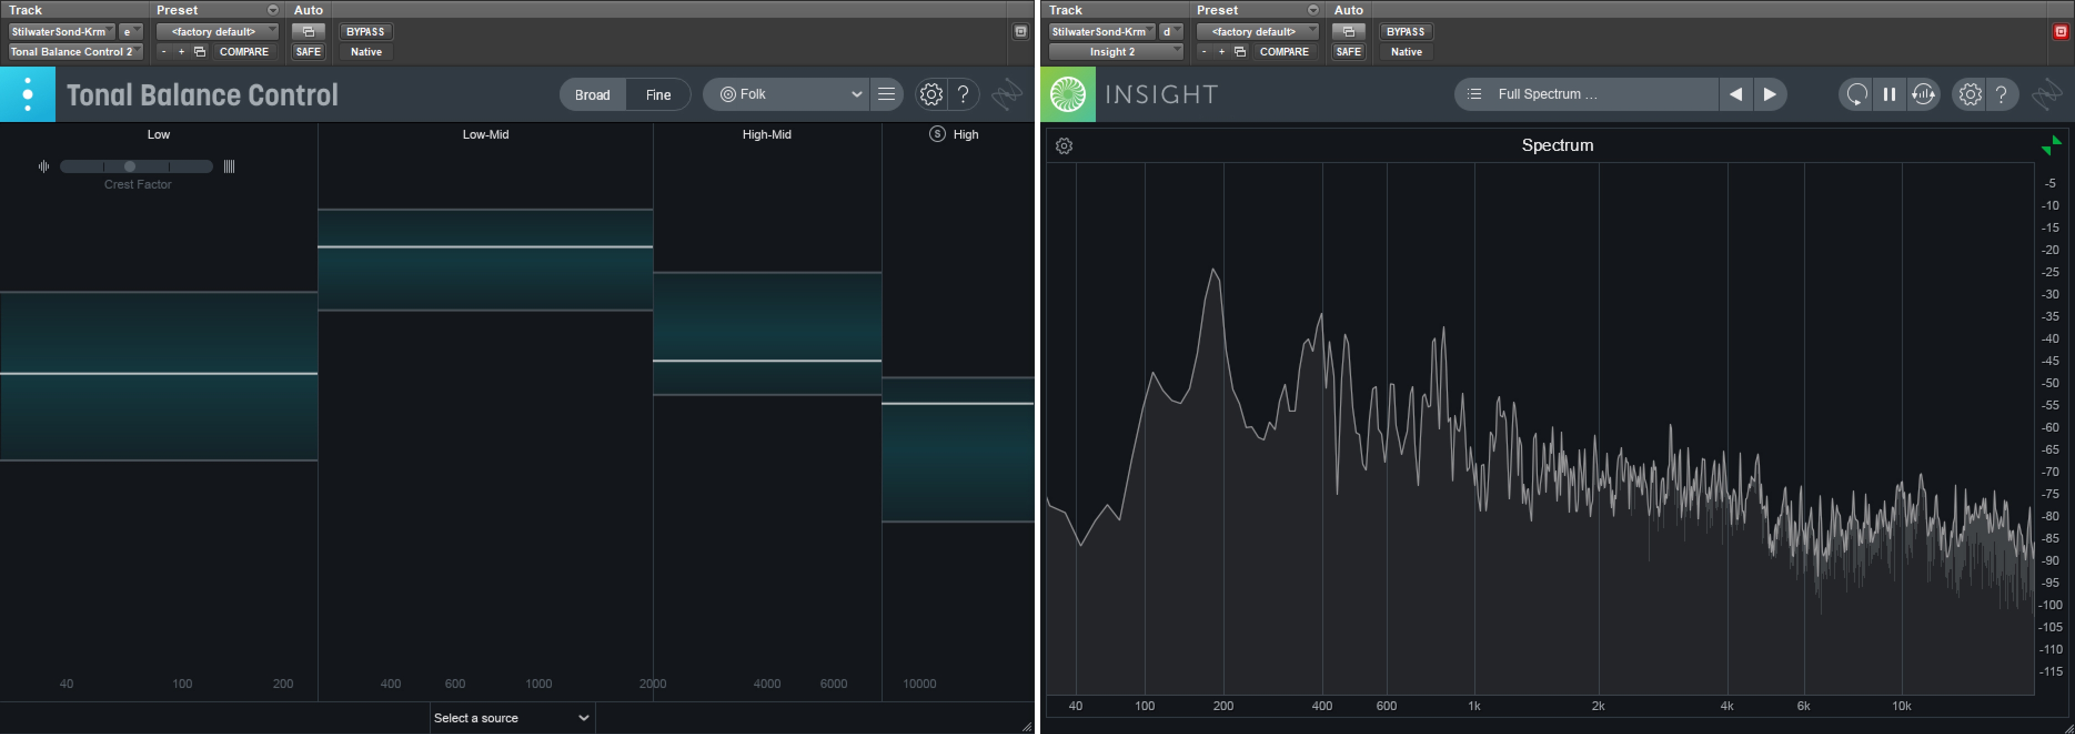Click next preset plus in Tonal Balance window
The image size is (2075, 734).
(182, 52)
